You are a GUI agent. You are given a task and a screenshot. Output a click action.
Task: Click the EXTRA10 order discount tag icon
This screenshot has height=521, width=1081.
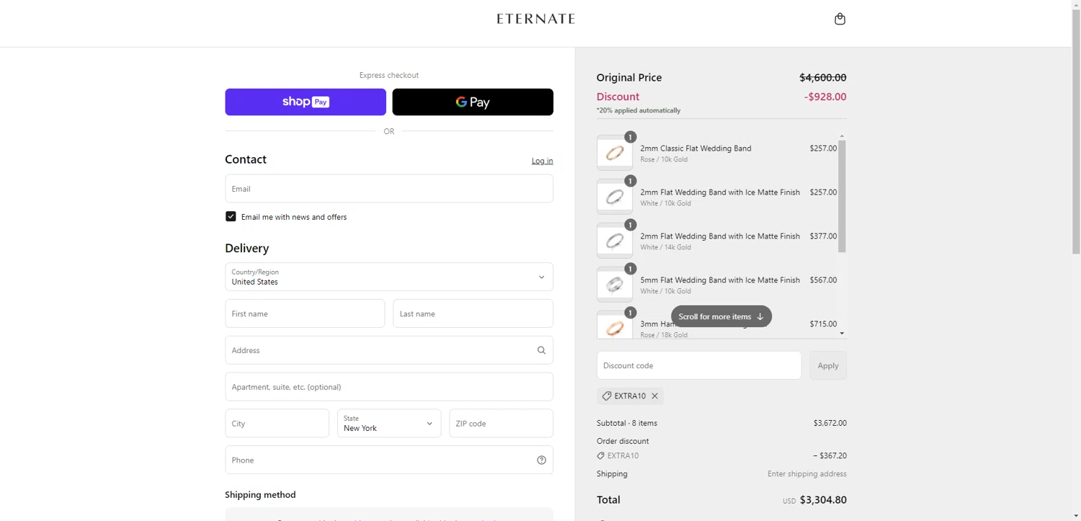tap(600, 455)
